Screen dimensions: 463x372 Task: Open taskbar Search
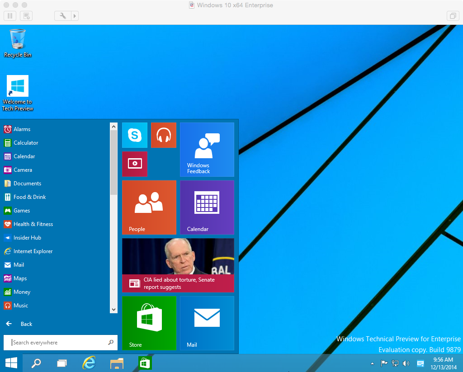[x=36, y=363]
